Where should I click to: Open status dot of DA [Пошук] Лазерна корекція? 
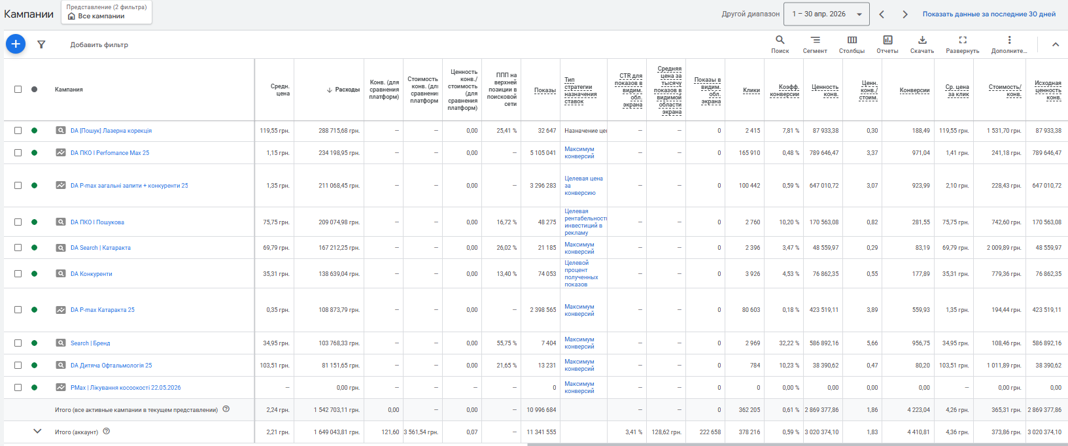34,131
